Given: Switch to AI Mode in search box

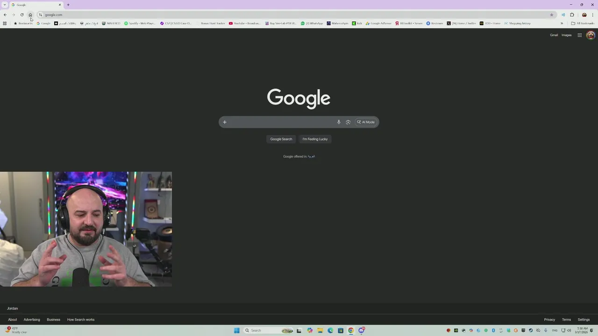Looking at the screenshot, I should (x=366, y=122).
